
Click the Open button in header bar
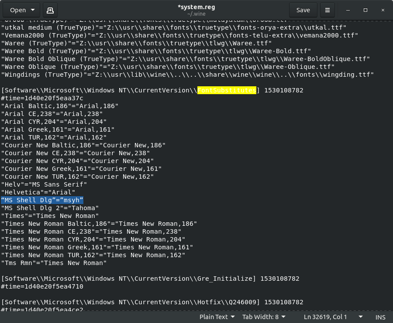21,10
